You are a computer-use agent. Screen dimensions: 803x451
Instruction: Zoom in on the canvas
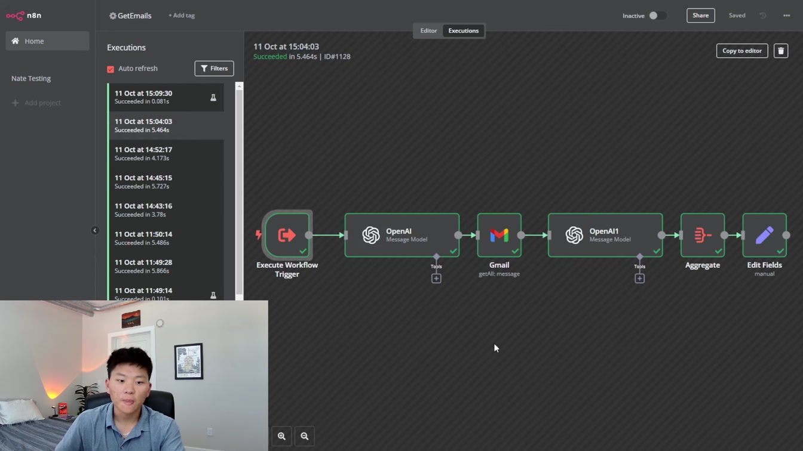[x=281, y=436]
